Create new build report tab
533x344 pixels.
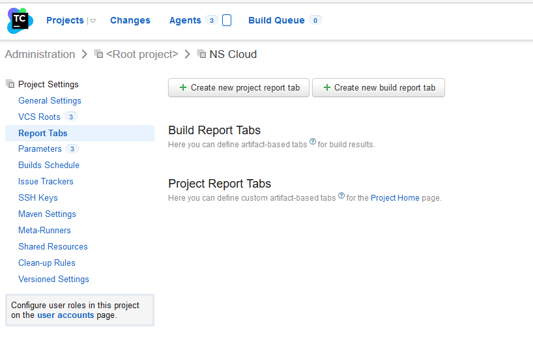point(378,88)
